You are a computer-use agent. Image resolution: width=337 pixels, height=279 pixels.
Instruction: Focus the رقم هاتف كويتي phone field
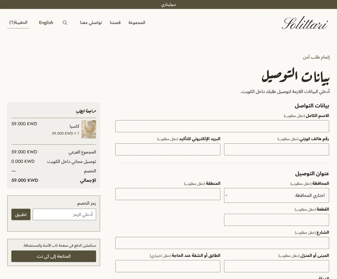pos(276,149)
